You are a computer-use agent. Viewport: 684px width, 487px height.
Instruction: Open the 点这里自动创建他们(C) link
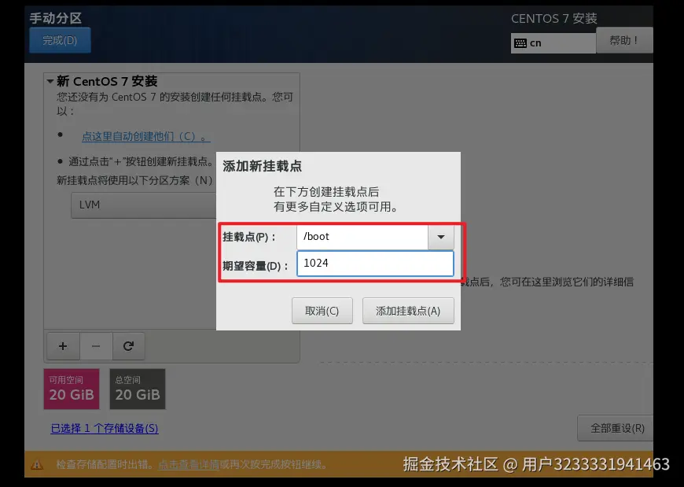[146, 137]
